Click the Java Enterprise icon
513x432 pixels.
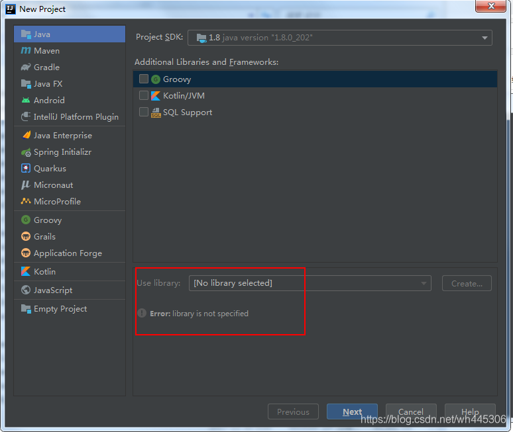(x=26, y=135)
